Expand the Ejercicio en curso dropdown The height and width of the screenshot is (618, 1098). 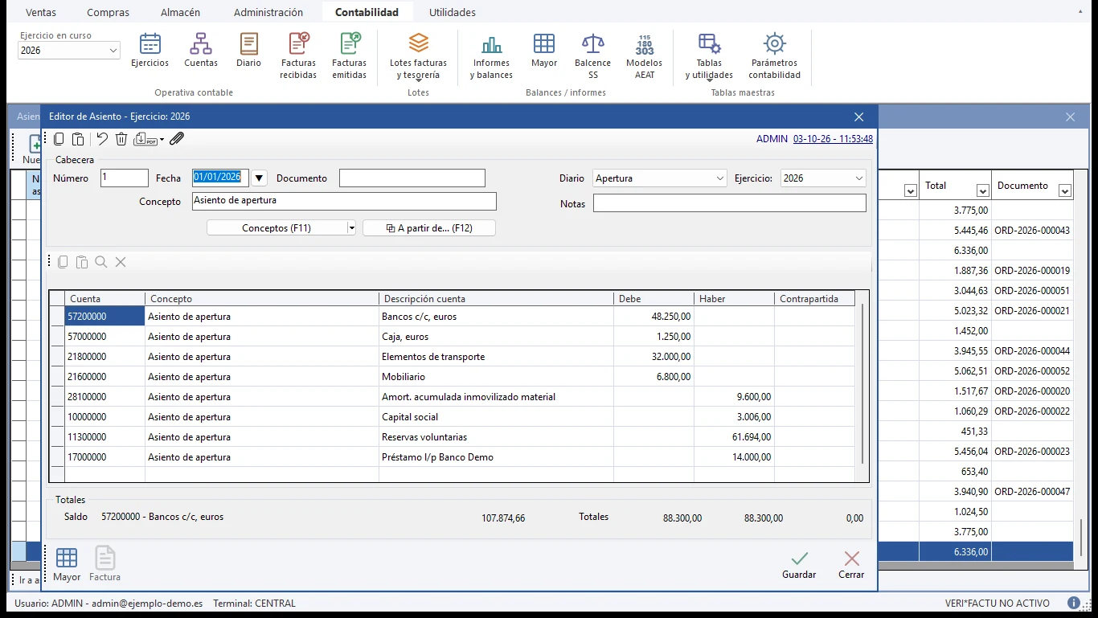coord(113,51)
